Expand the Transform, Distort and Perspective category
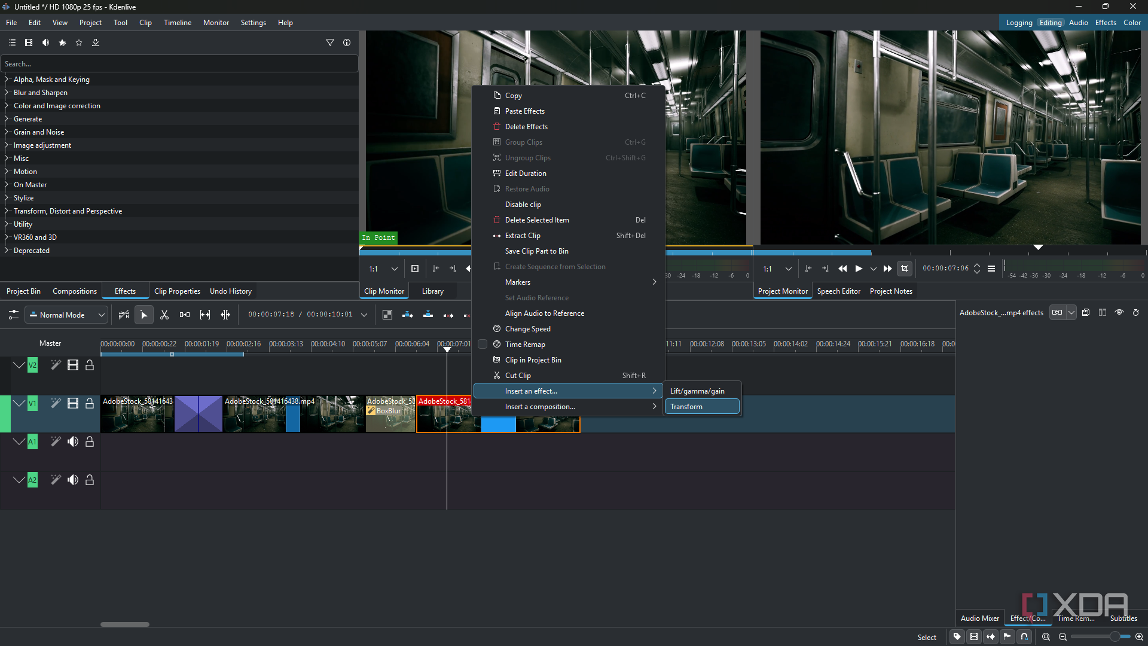 (x=7, y=211)
